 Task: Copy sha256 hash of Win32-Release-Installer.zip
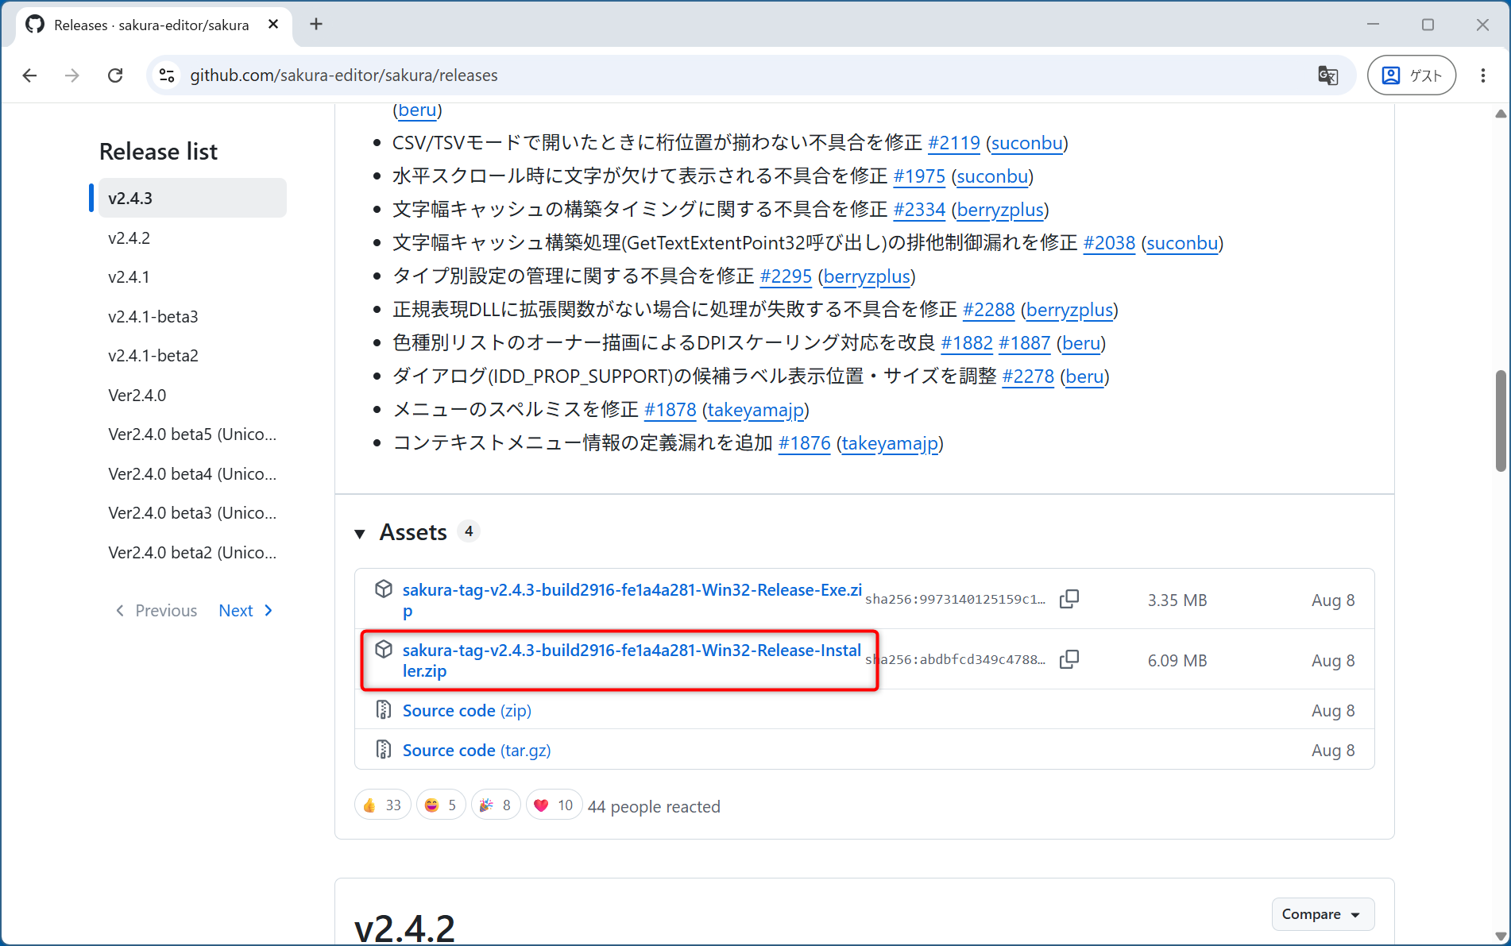[1069, 660]
